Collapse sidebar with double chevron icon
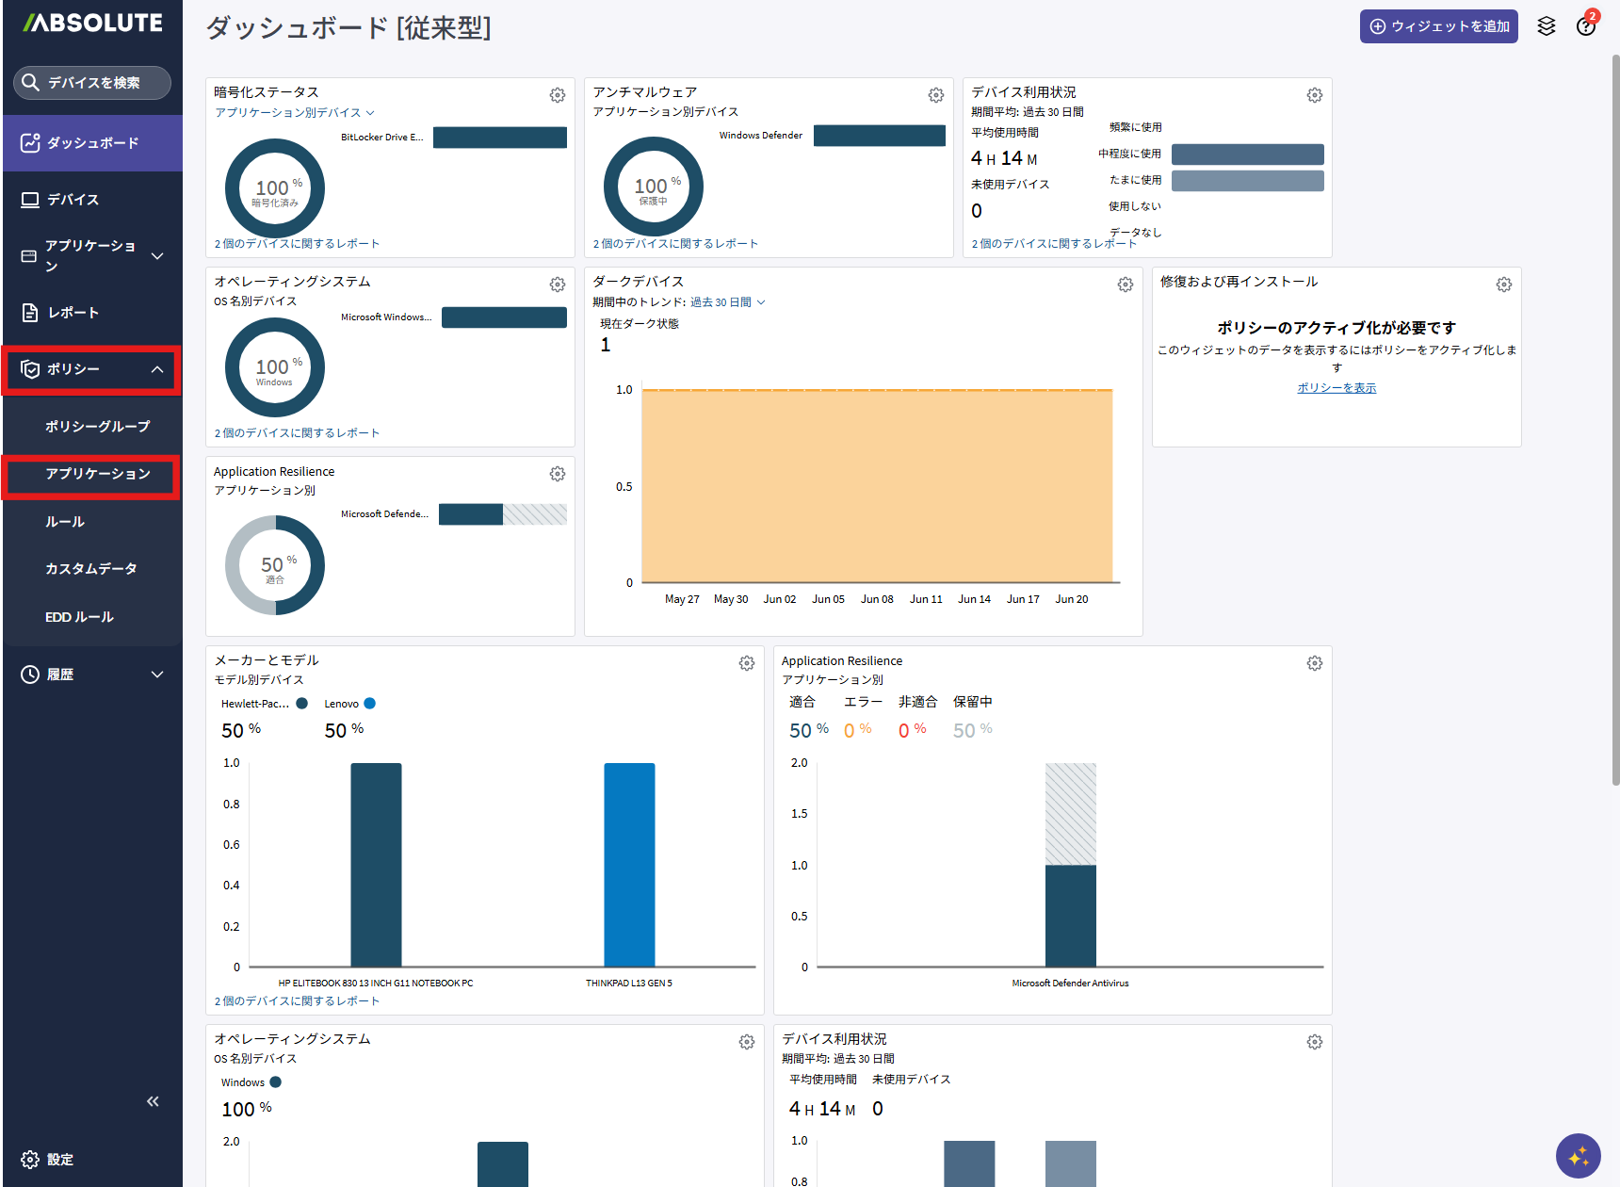The height and width of the screenshot is (1187, 1620). (153, 1101)
